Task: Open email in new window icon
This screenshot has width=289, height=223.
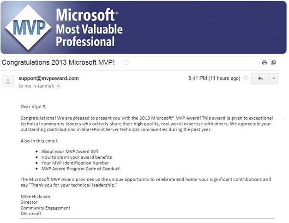Action: coord(273,63)
